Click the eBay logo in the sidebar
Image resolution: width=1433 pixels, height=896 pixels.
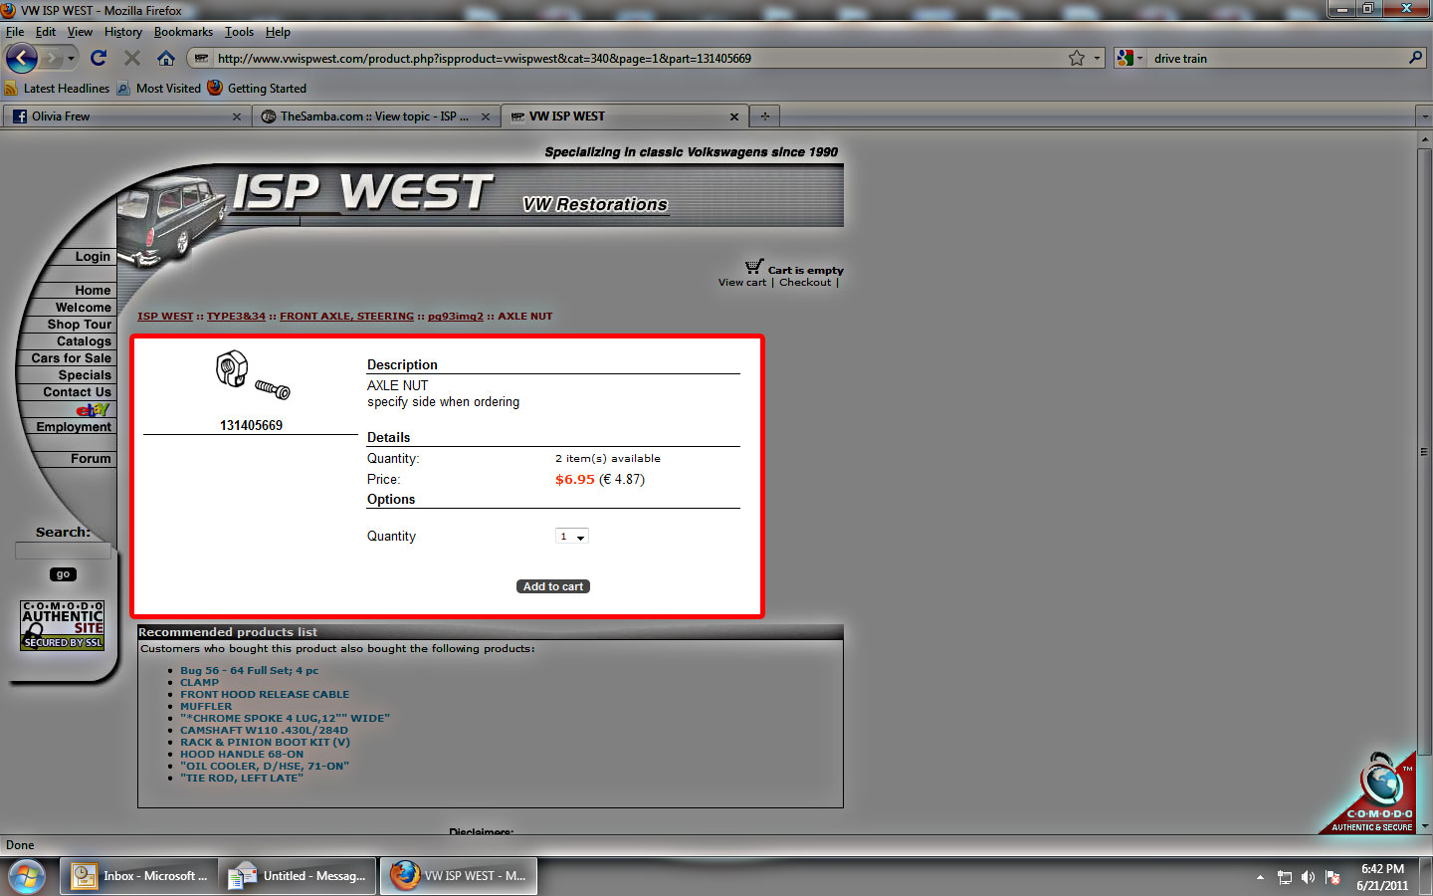92,410
